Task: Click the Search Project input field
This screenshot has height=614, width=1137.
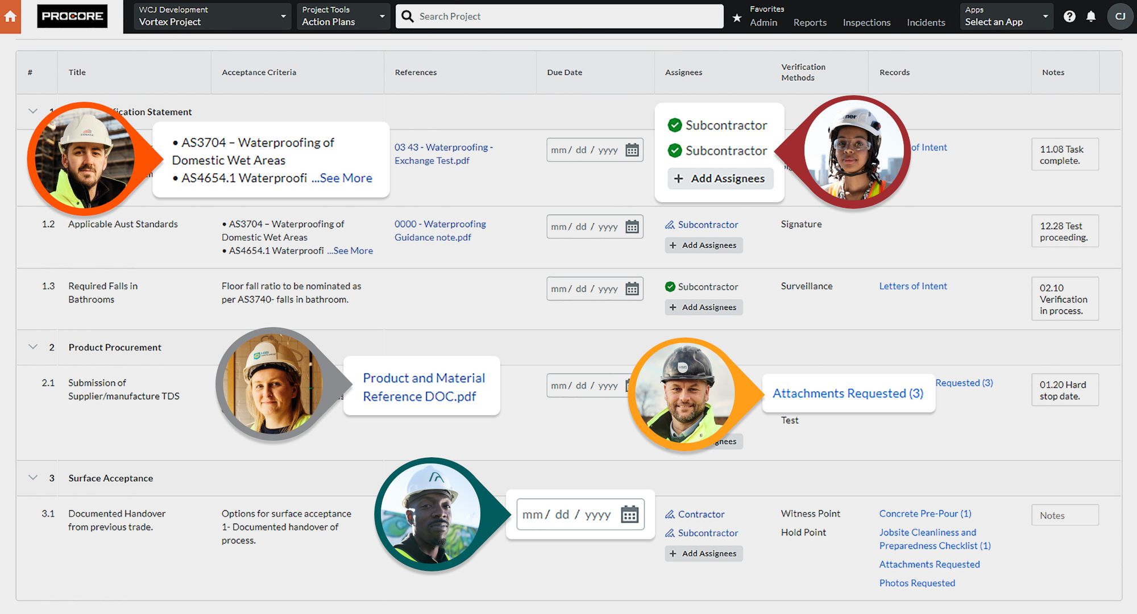Action: coord(570,16)
